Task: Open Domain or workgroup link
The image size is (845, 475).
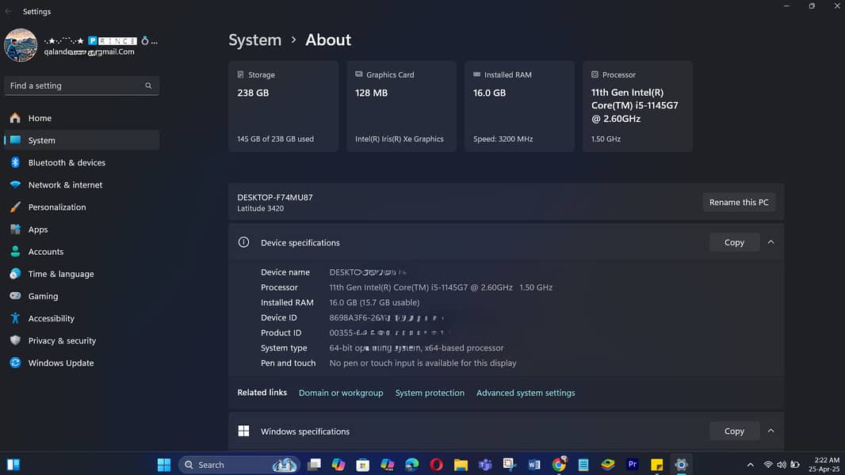Action: 341,393
